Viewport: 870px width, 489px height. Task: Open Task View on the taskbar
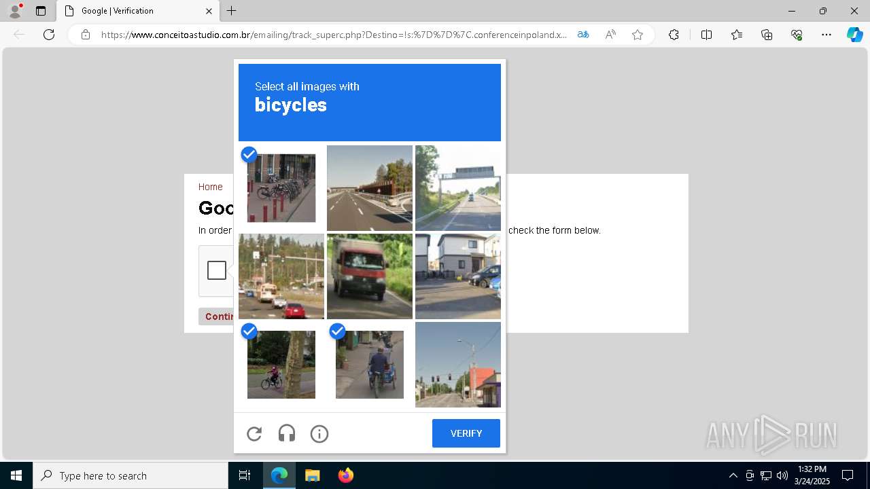coord(245,475)
